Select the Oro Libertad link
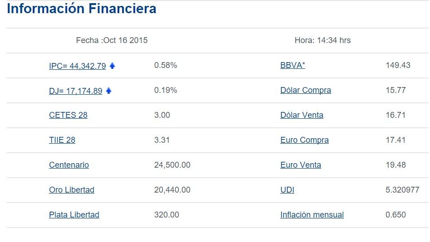Image resolution: width=430 pixels, height=242 pixels. [72, 190]
